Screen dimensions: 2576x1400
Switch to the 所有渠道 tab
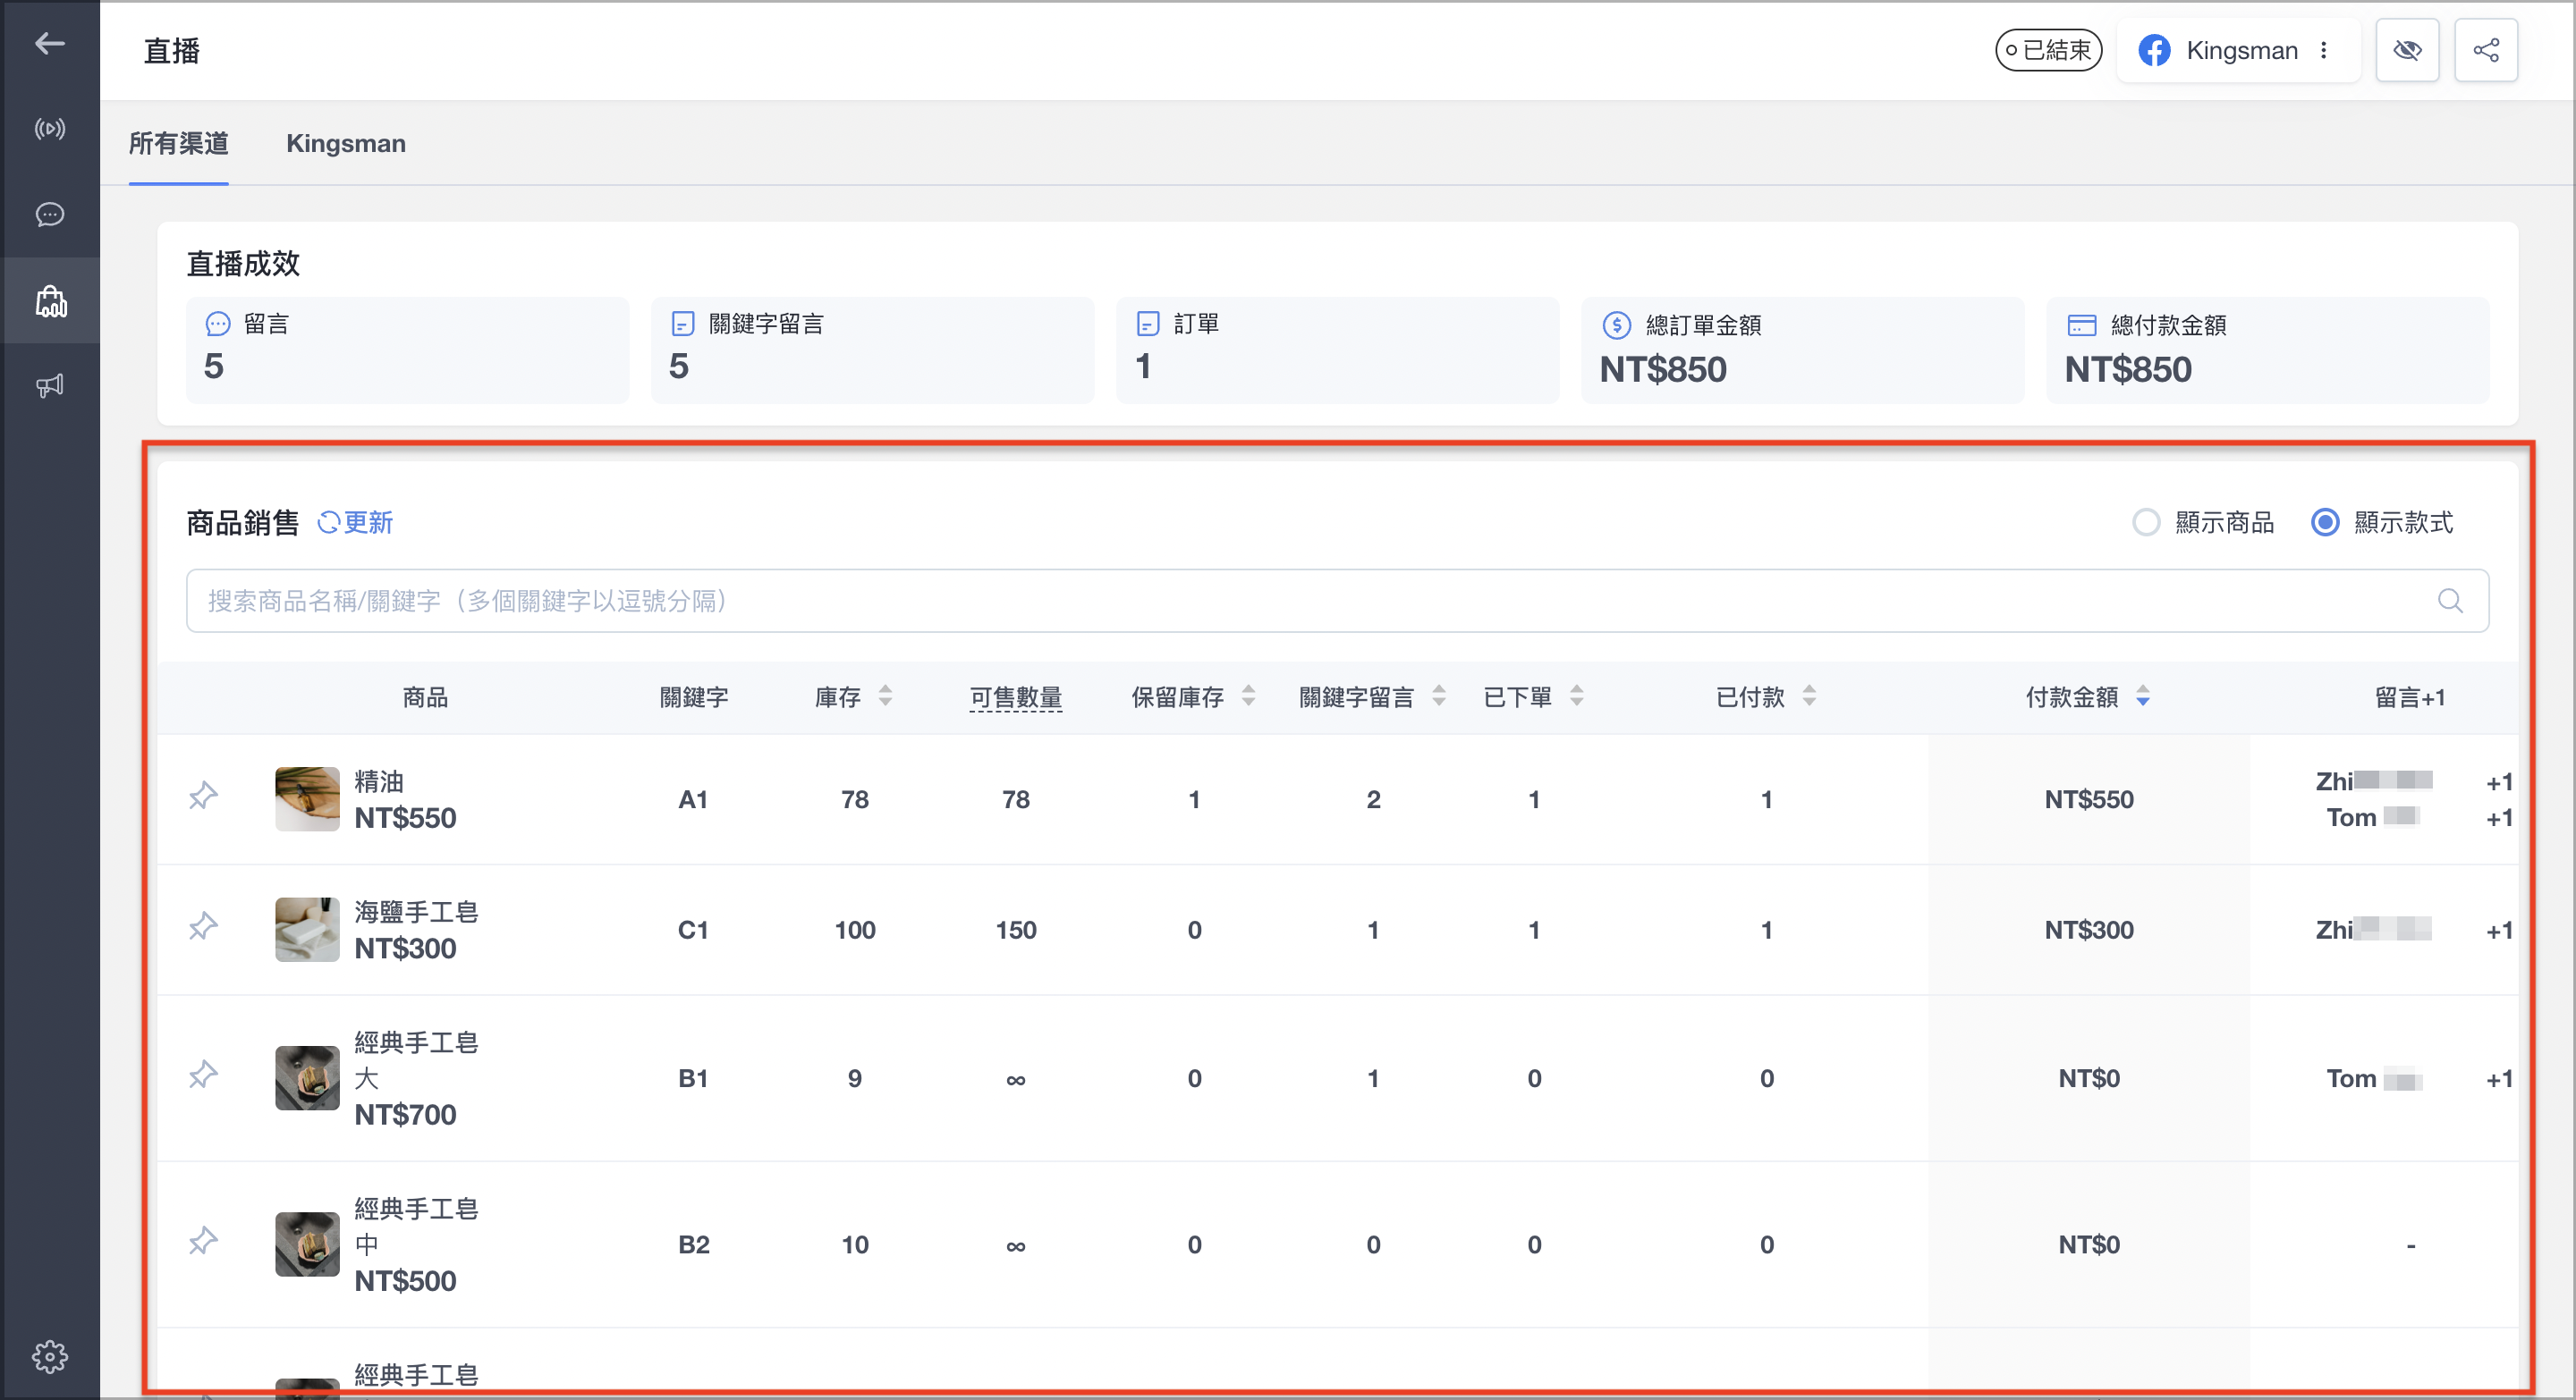(179, 144)
